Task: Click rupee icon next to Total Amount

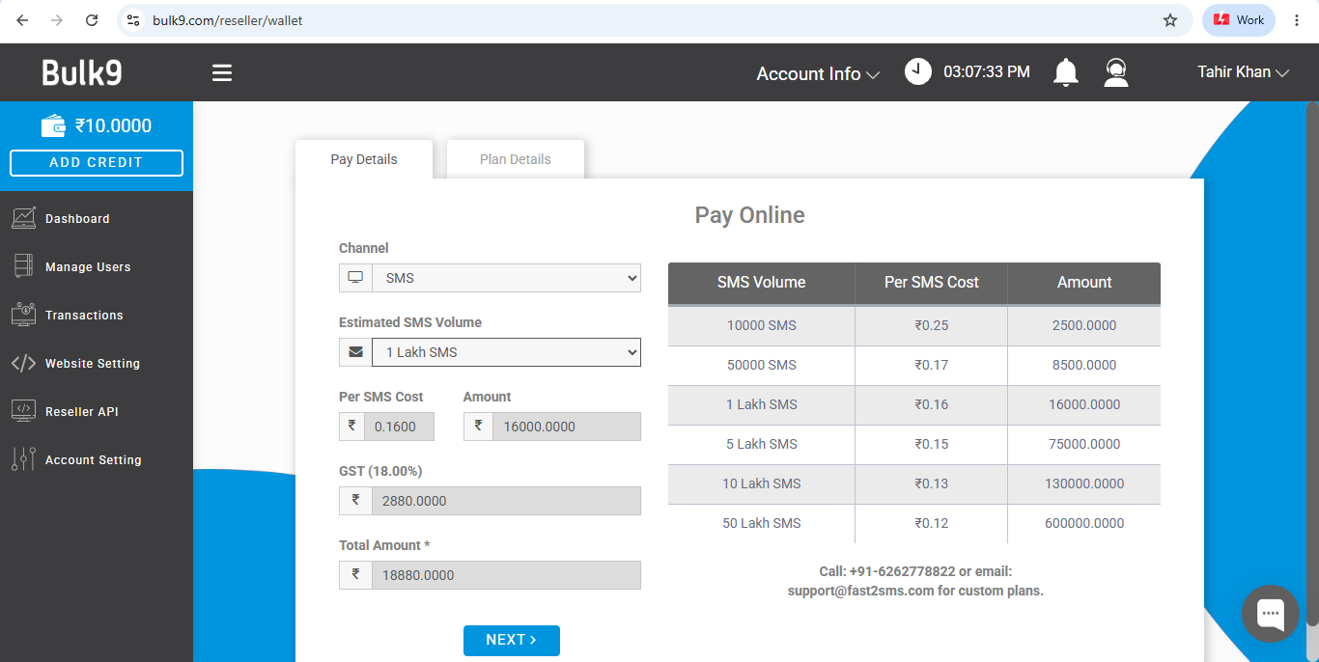Action: [x=355, y=575]
